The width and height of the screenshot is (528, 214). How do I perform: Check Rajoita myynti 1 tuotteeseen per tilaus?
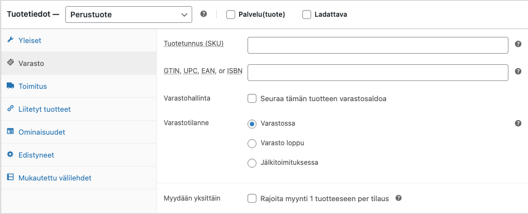coord(252,198)
